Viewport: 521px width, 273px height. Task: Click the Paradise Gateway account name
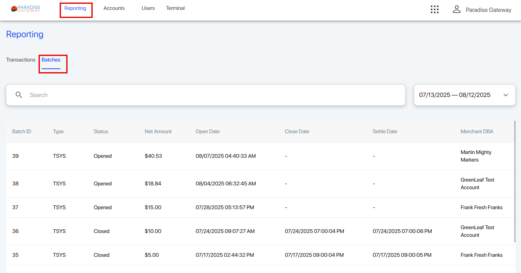click(x=489, y=10)
